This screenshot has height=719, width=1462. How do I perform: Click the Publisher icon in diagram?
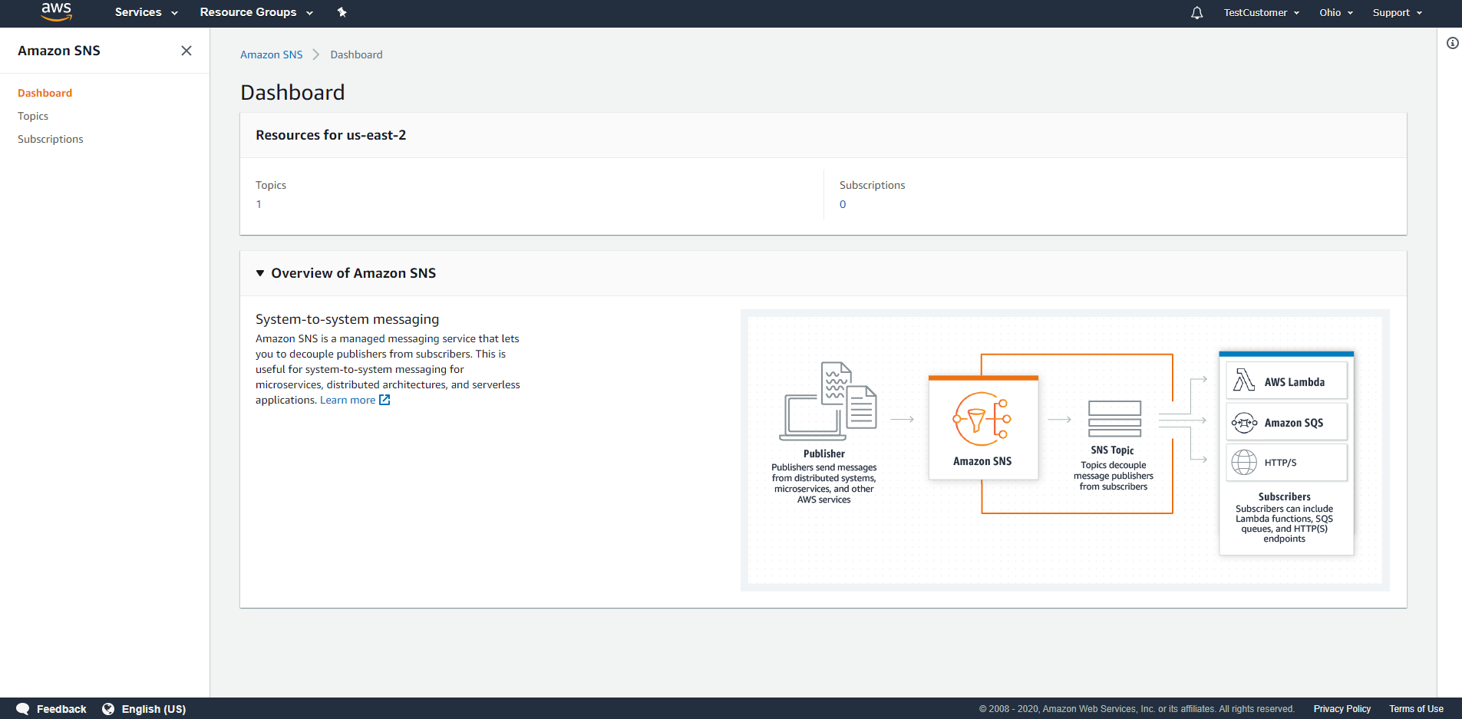click(x=828, y=401)
